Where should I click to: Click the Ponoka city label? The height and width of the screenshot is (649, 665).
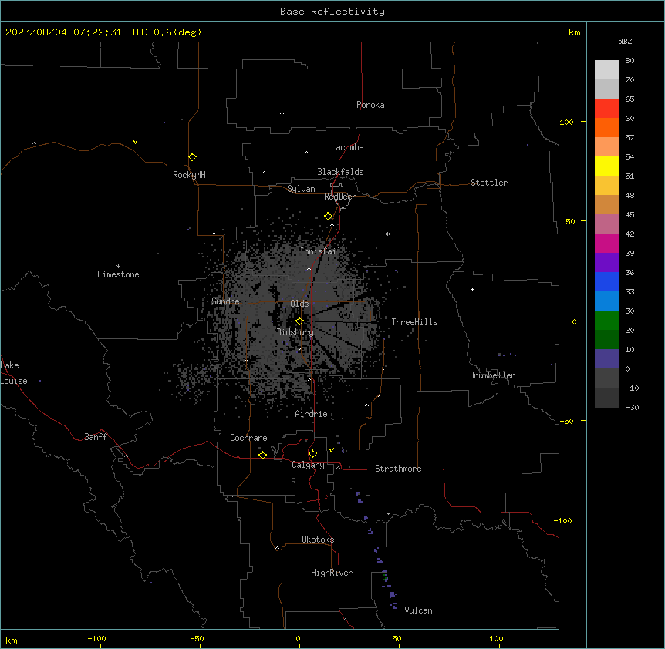coord(370,105)
